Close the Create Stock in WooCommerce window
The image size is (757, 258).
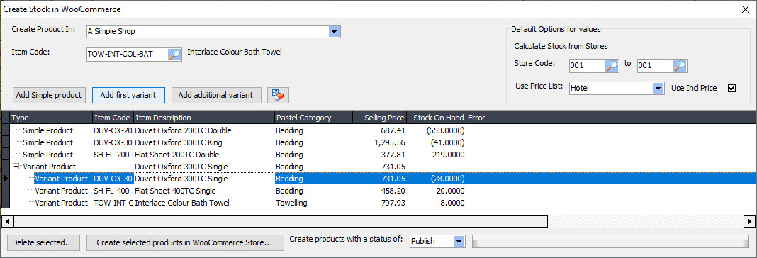(746, 9)
